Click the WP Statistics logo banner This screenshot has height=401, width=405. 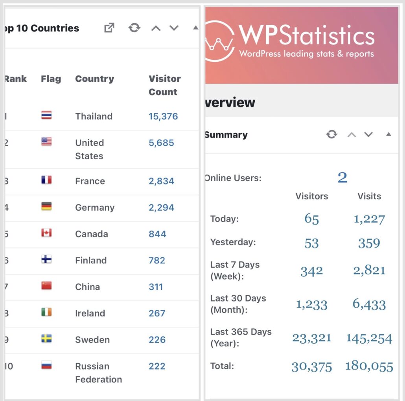(301, 45)
